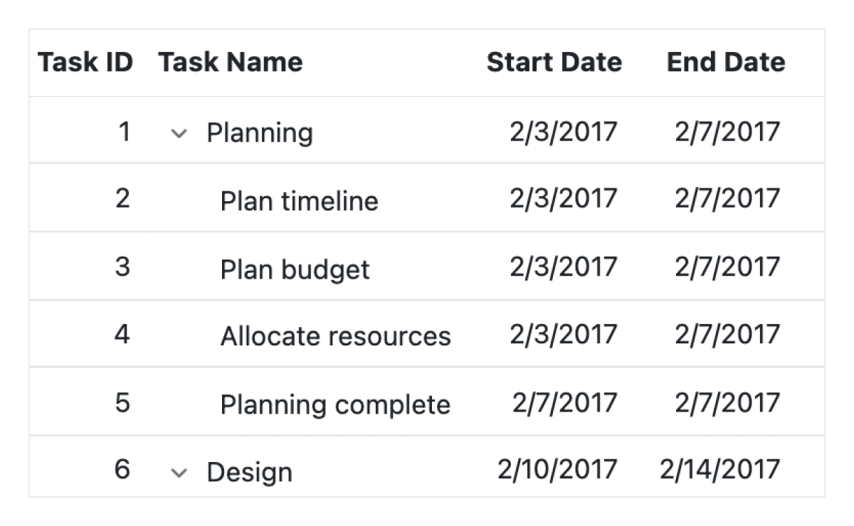The height and width of the screenshot is (526, 854).
Task: Click Task ID 3 cell
Action: [122, 268]
